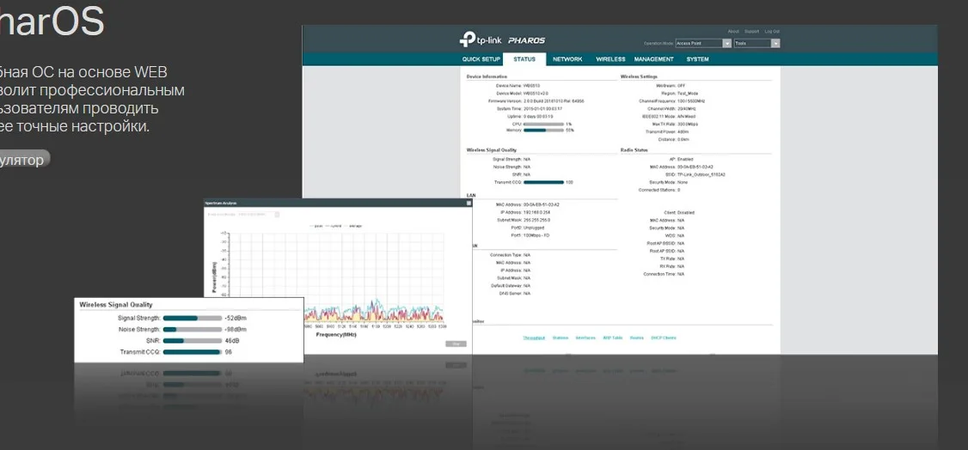968x450 pixels.
Task: Click the About link
Action: [x=733, y=32]
